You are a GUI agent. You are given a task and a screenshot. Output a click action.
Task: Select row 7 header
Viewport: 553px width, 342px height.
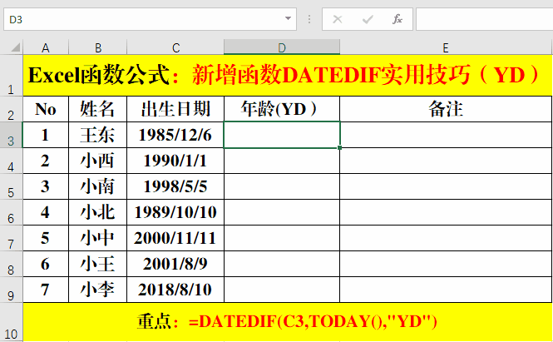12,238
